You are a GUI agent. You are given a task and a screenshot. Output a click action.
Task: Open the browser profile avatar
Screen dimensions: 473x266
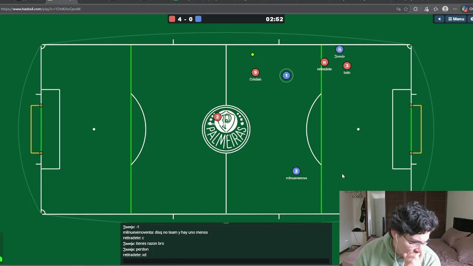(445, 9)
